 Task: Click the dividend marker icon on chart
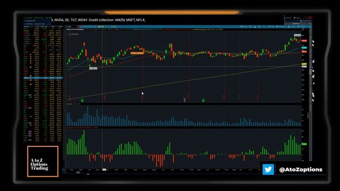tap(184, 100)
